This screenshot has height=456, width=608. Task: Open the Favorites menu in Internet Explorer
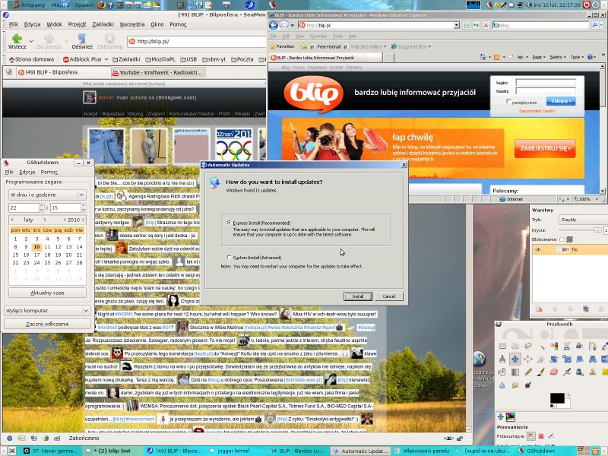click(x=318, y=36)
